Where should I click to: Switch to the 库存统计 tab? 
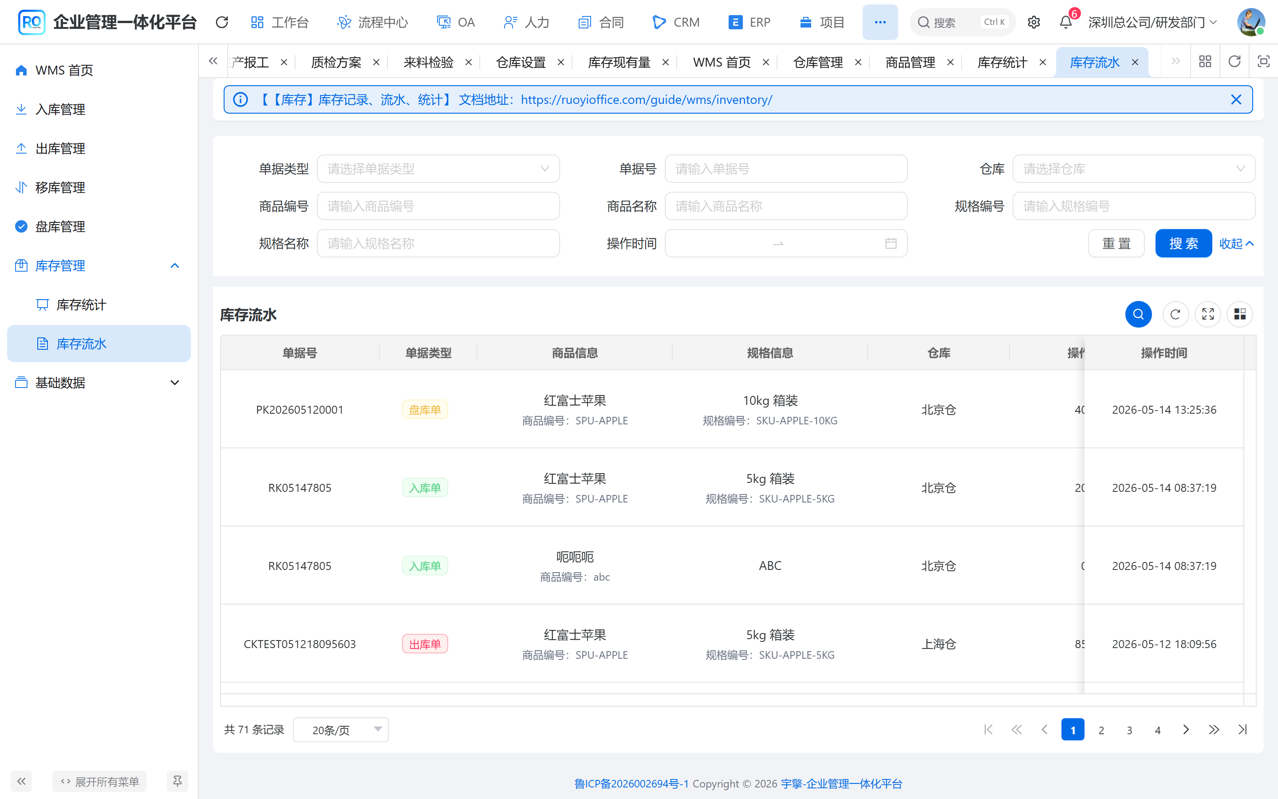(x=1002, y=62)
